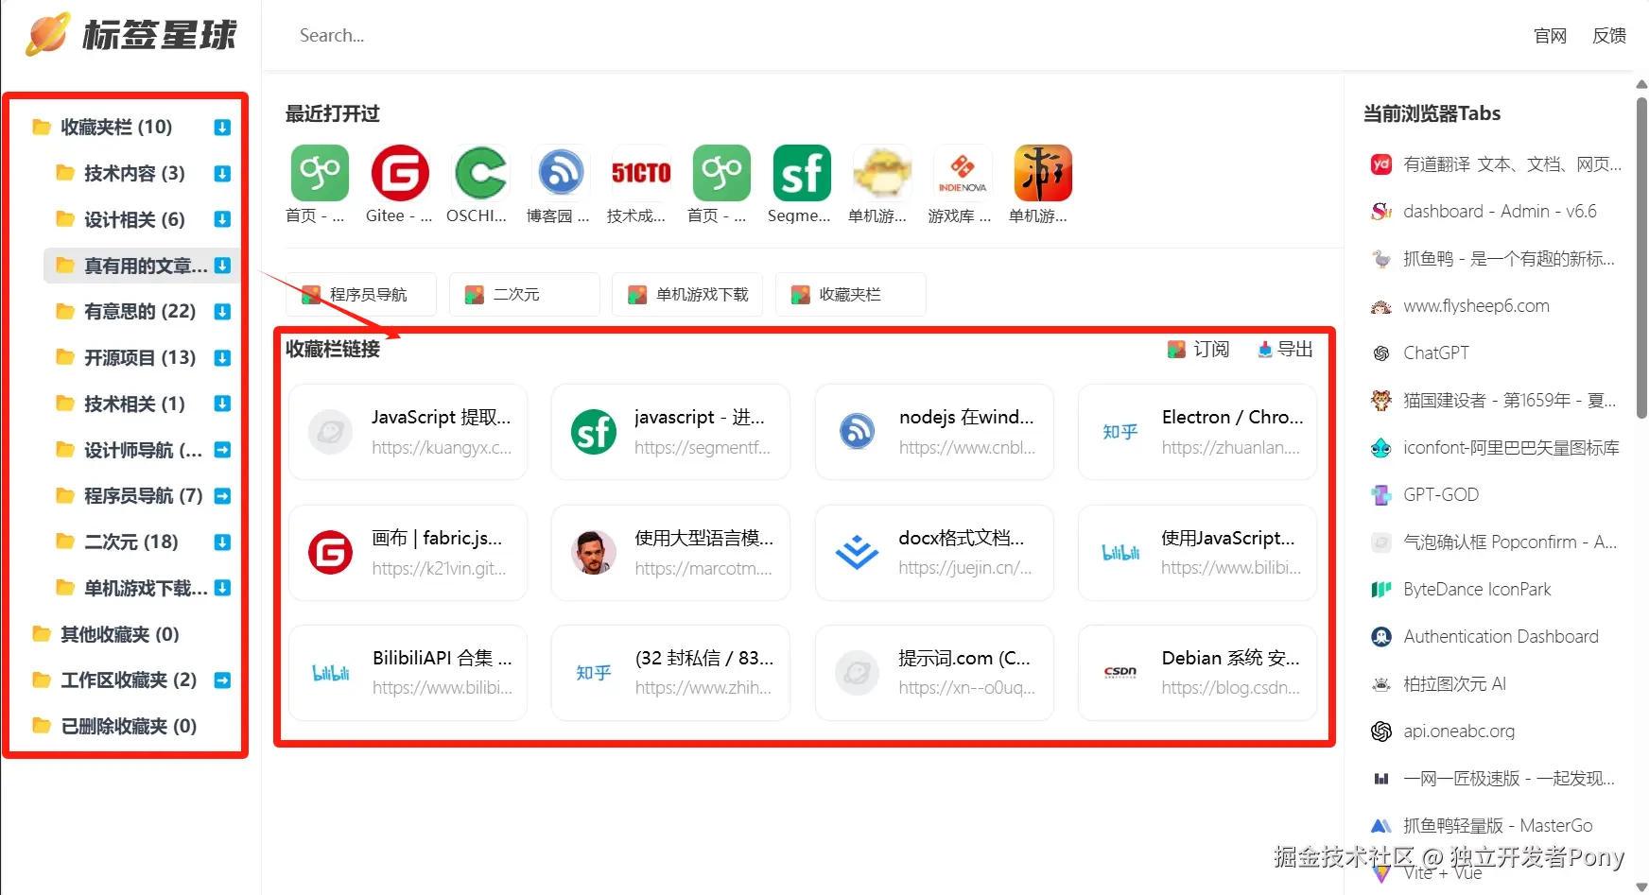
Task: Open the JavaScript 提取 bookmark card
Action: pyautogui.click(x=408, y=432)
